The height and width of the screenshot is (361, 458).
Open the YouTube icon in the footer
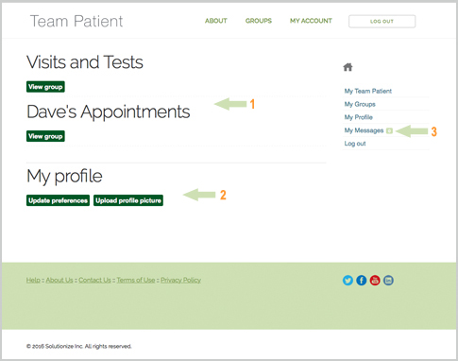point(375,281)
